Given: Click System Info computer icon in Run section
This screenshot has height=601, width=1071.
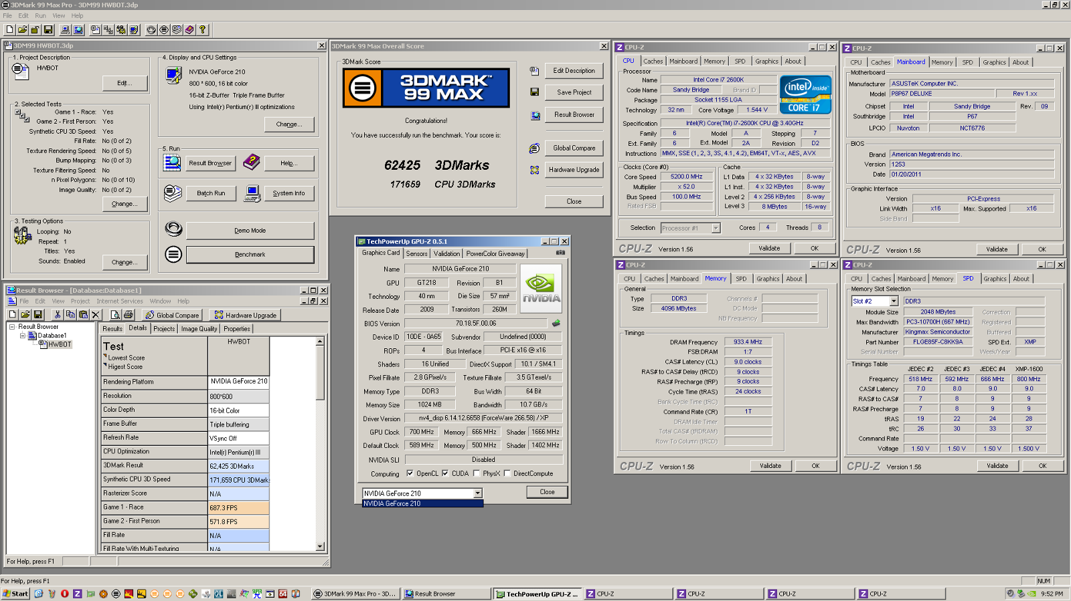Looking at the screenshot, I should pos(252,193).
